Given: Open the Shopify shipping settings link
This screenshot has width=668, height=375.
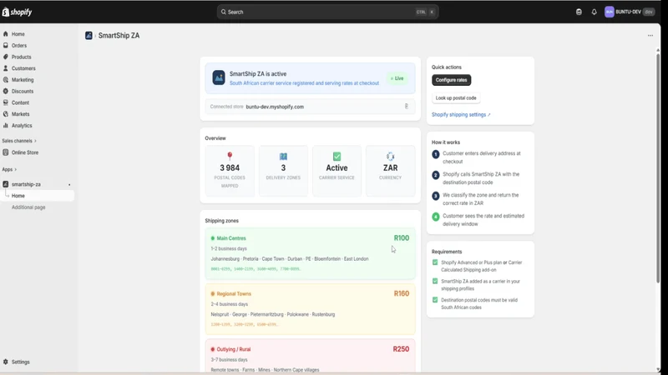Looking at the screenshot, I should [x=461, y=115].
